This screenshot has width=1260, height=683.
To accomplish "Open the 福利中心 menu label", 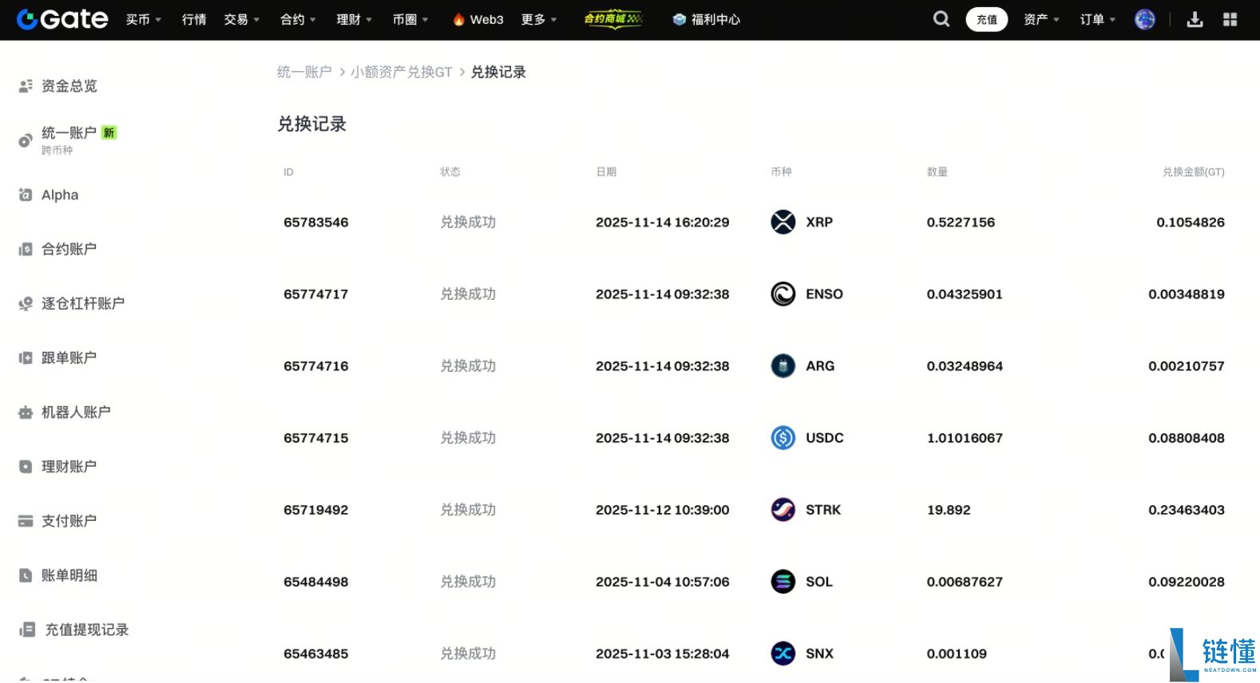I will pyautogui.click(x=715, y=19).
